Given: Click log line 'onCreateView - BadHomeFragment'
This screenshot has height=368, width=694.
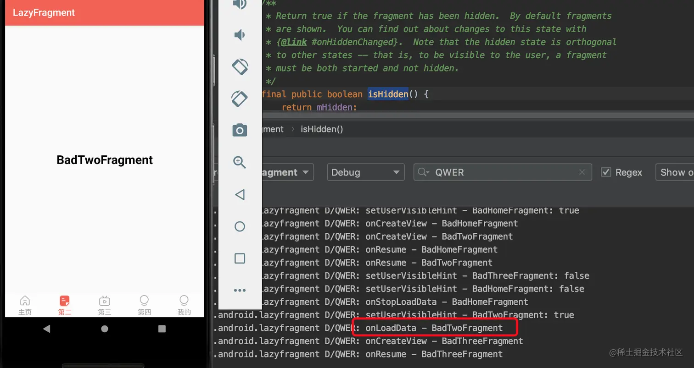Looking at the screenshot, I should pyautogui.click(x=442, y=224).
